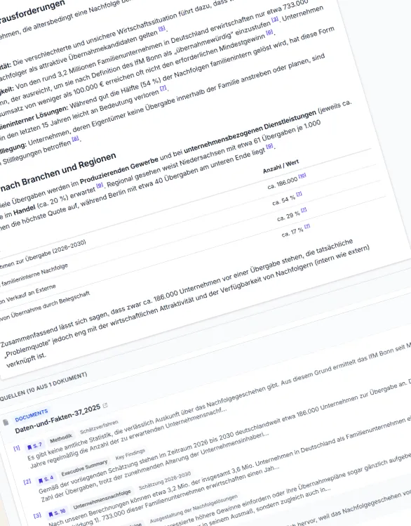
Task: Open citation [5] after Übernahmekandidaten gelten
Action: (162, 29)
